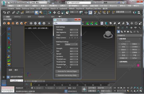Toggle the Percent Snap button
Screen dimensions: 144x94
tap(104, 13)
